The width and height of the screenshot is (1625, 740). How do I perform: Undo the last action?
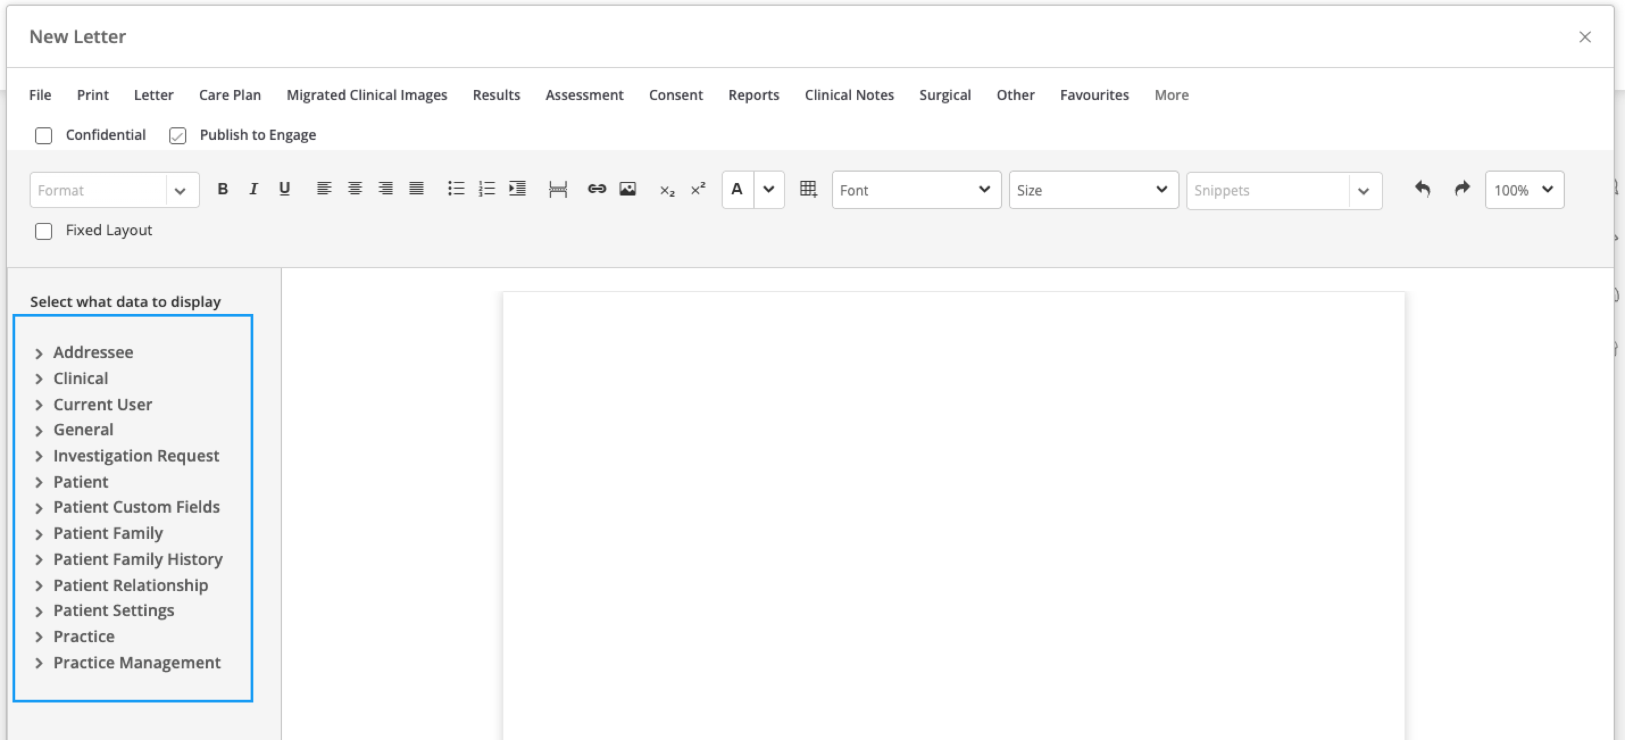pos(1423,189)
